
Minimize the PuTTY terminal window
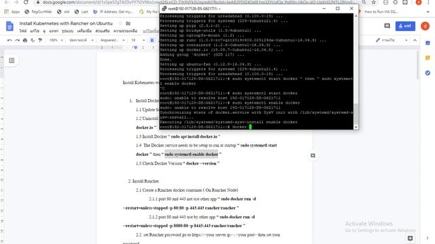click(x=324, y=9)
